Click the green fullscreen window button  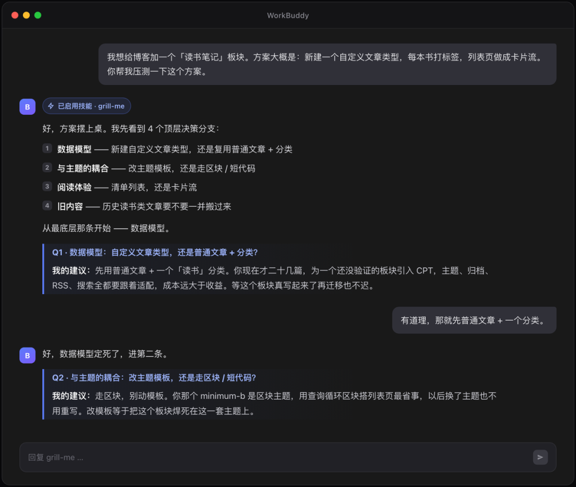pos(38,15)
